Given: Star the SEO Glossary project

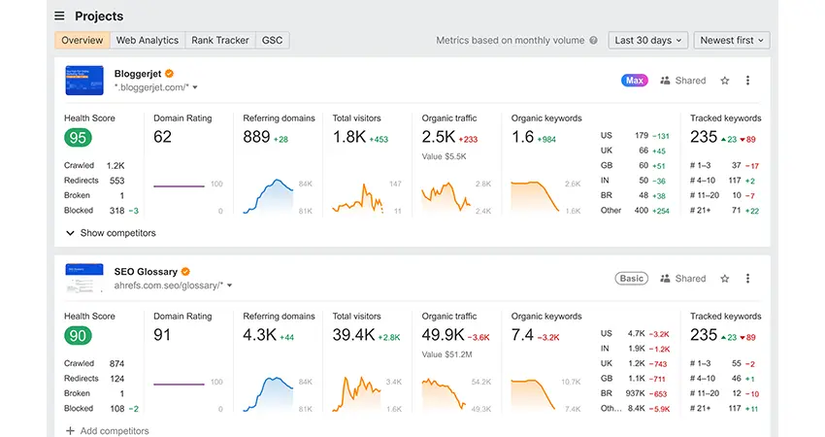Looking at the screenshot, I should (724, 279).
